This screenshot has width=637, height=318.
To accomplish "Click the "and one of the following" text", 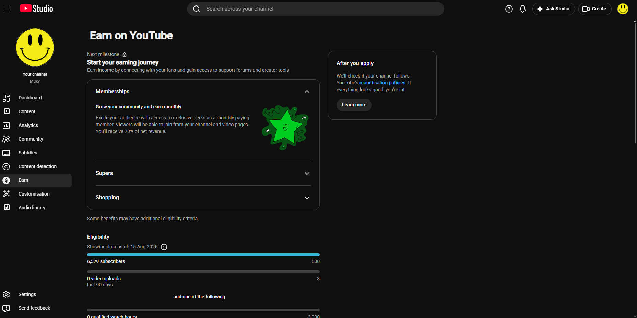I will (199, 297).
